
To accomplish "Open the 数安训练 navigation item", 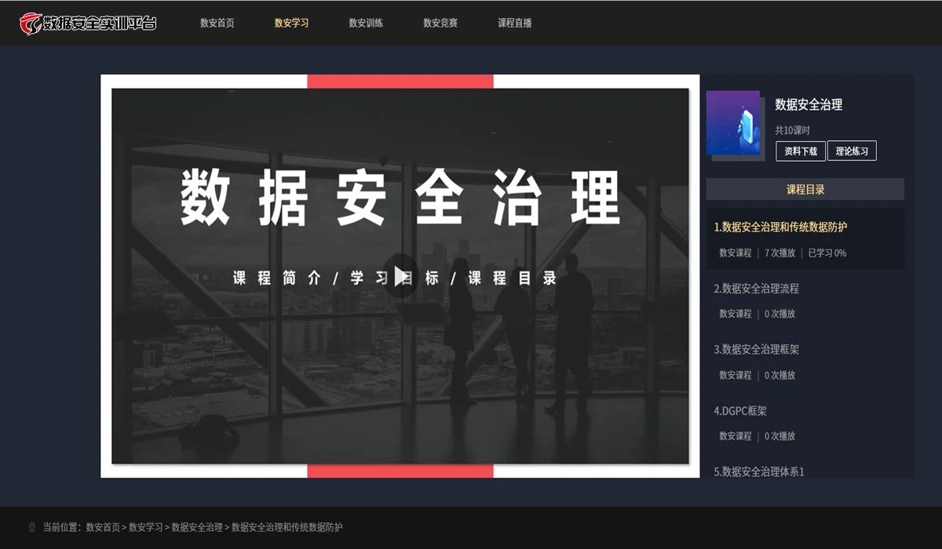I will click(366, 23).
